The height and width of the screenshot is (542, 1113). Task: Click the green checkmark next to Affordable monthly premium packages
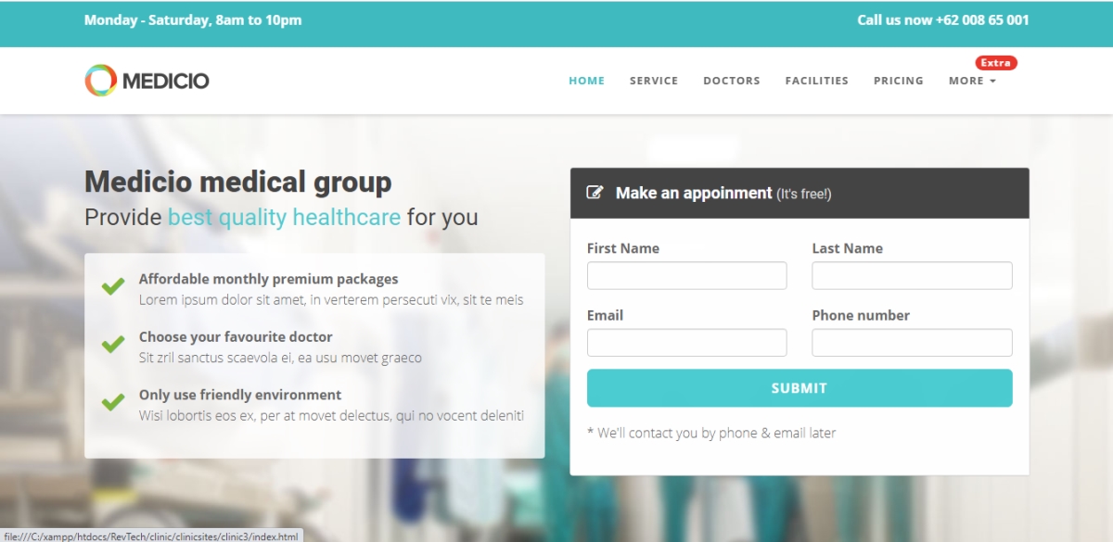(113, 286)
